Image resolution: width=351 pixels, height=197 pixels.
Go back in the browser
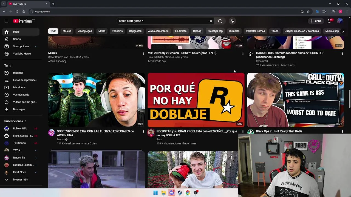point(4,11)
